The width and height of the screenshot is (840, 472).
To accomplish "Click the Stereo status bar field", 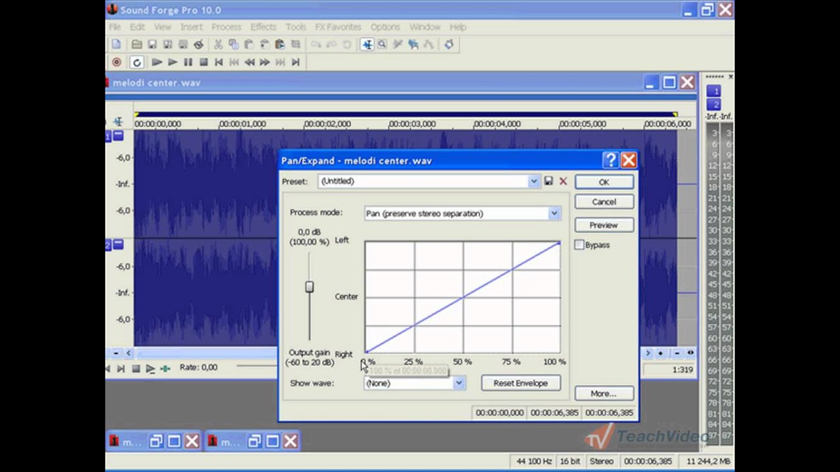I will (602, 462).
